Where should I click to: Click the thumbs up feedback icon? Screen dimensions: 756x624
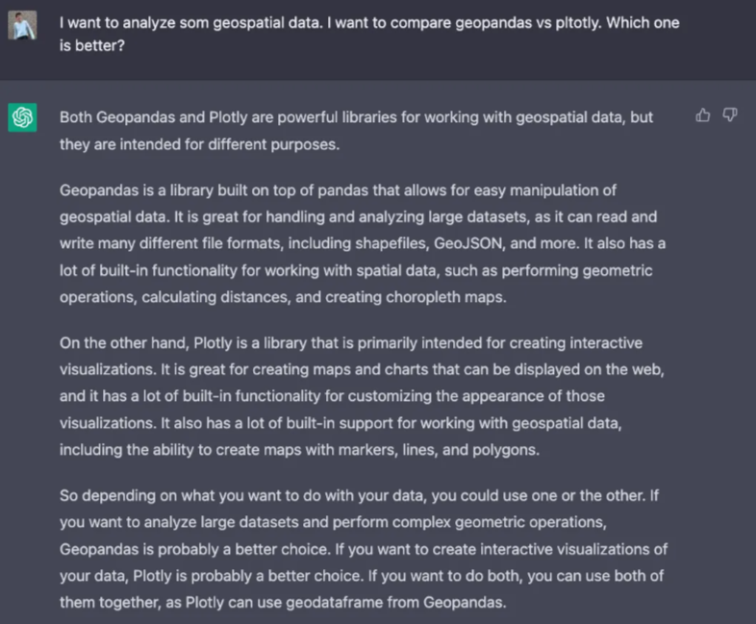pyautogui.click(x=703, y=115)
